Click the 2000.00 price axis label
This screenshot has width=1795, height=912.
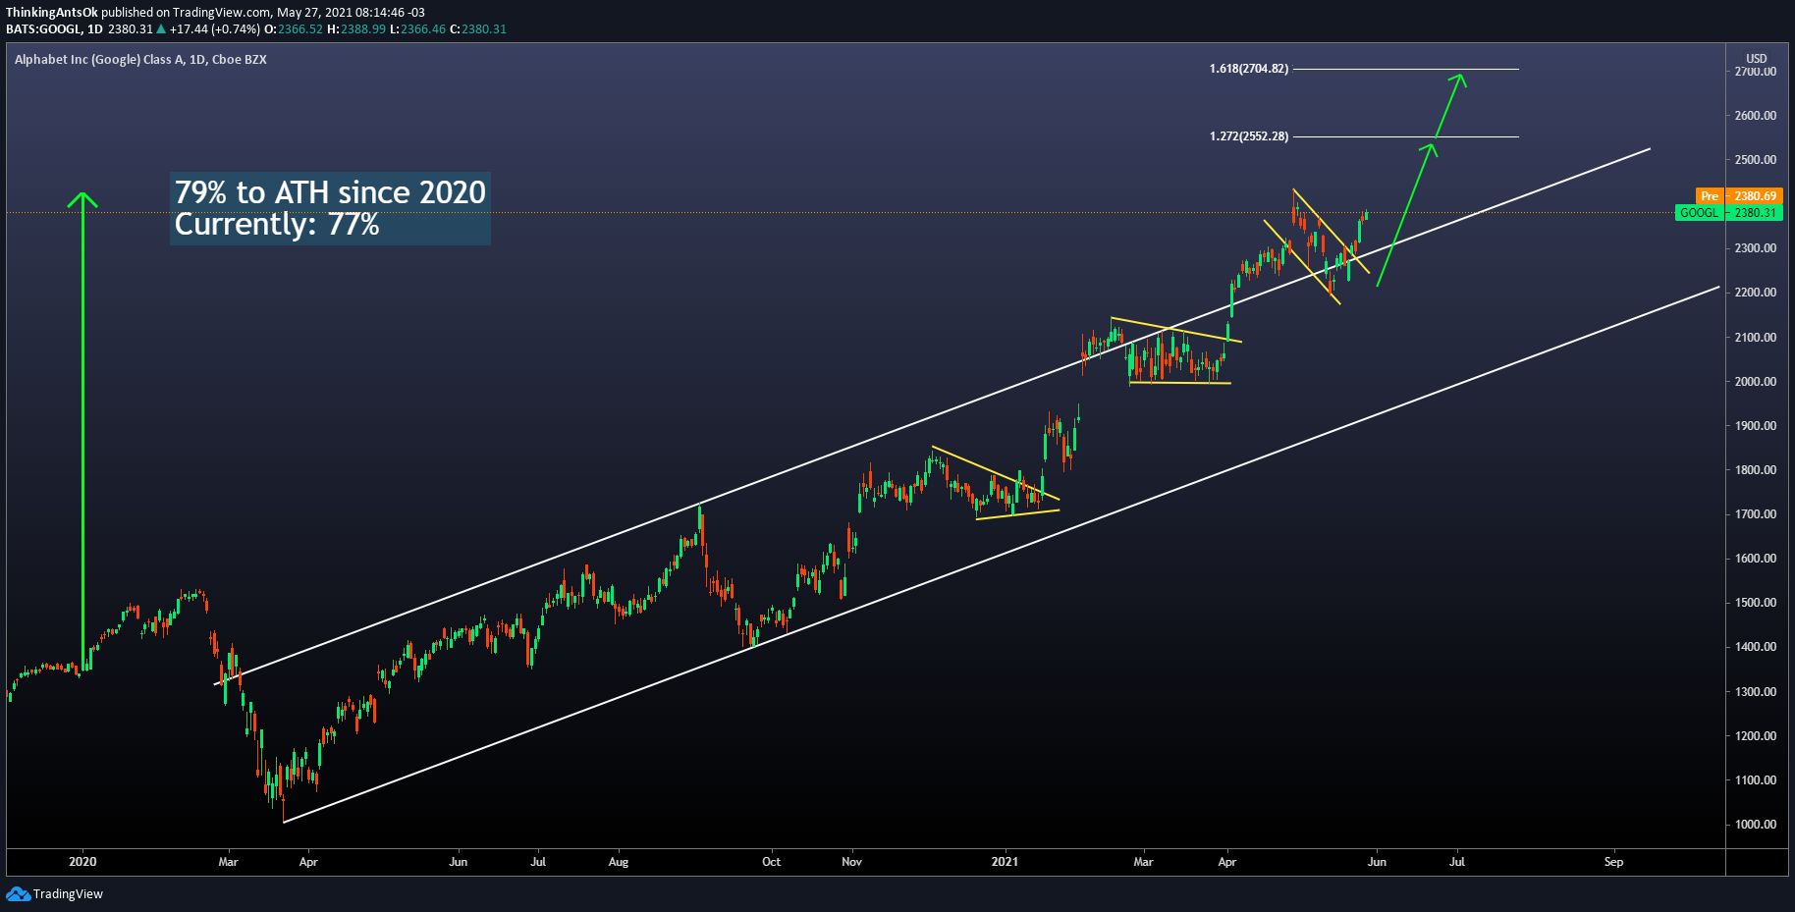(x=1755, y=382)
